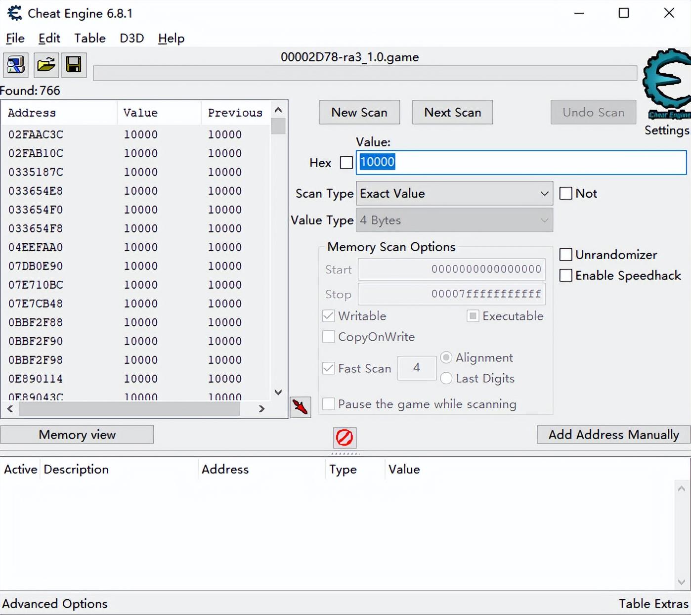Open Memory view
This screenshot has width=691, height=615.
click(x=77, y=435)
